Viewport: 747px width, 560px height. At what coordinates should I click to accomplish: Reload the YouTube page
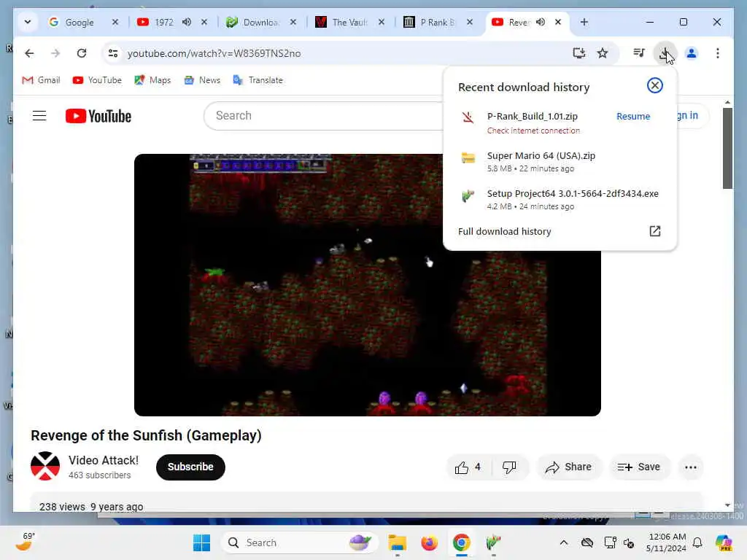pyautogui.click(x=82, y=52)
